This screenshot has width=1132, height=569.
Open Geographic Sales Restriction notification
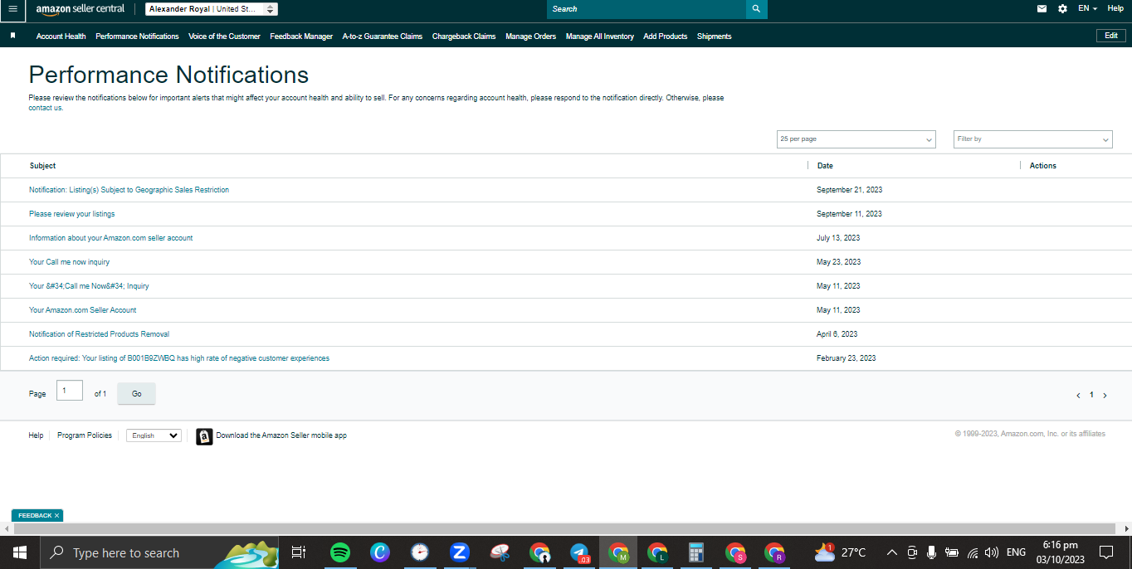click(129, 190)
